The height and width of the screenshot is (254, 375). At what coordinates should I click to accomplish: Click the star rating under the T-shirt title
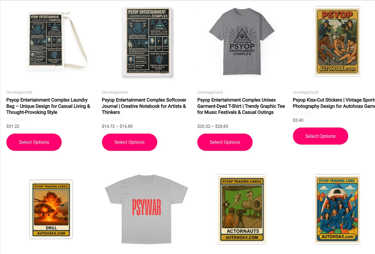pyautogui.click(x=208, y=120)
